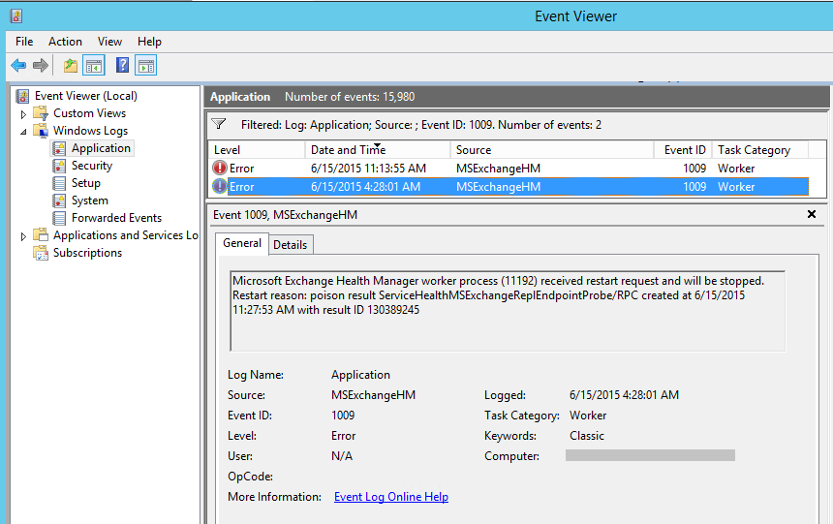Screen dimensions: 833x524
Task: Expand the Custom Views tree node
Action: (23, 113)
